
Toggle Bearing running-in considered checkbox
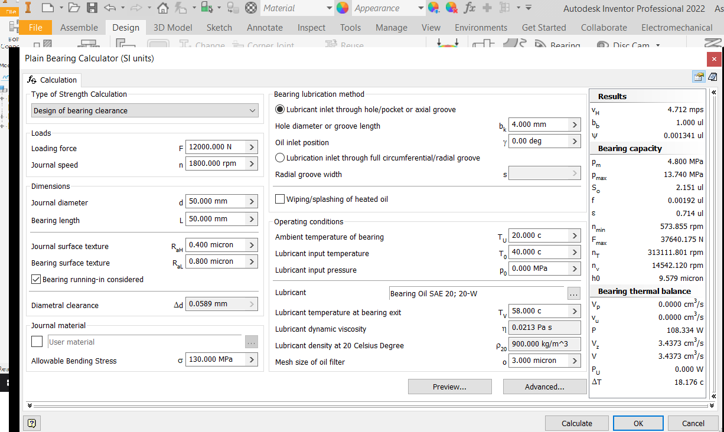36,279
